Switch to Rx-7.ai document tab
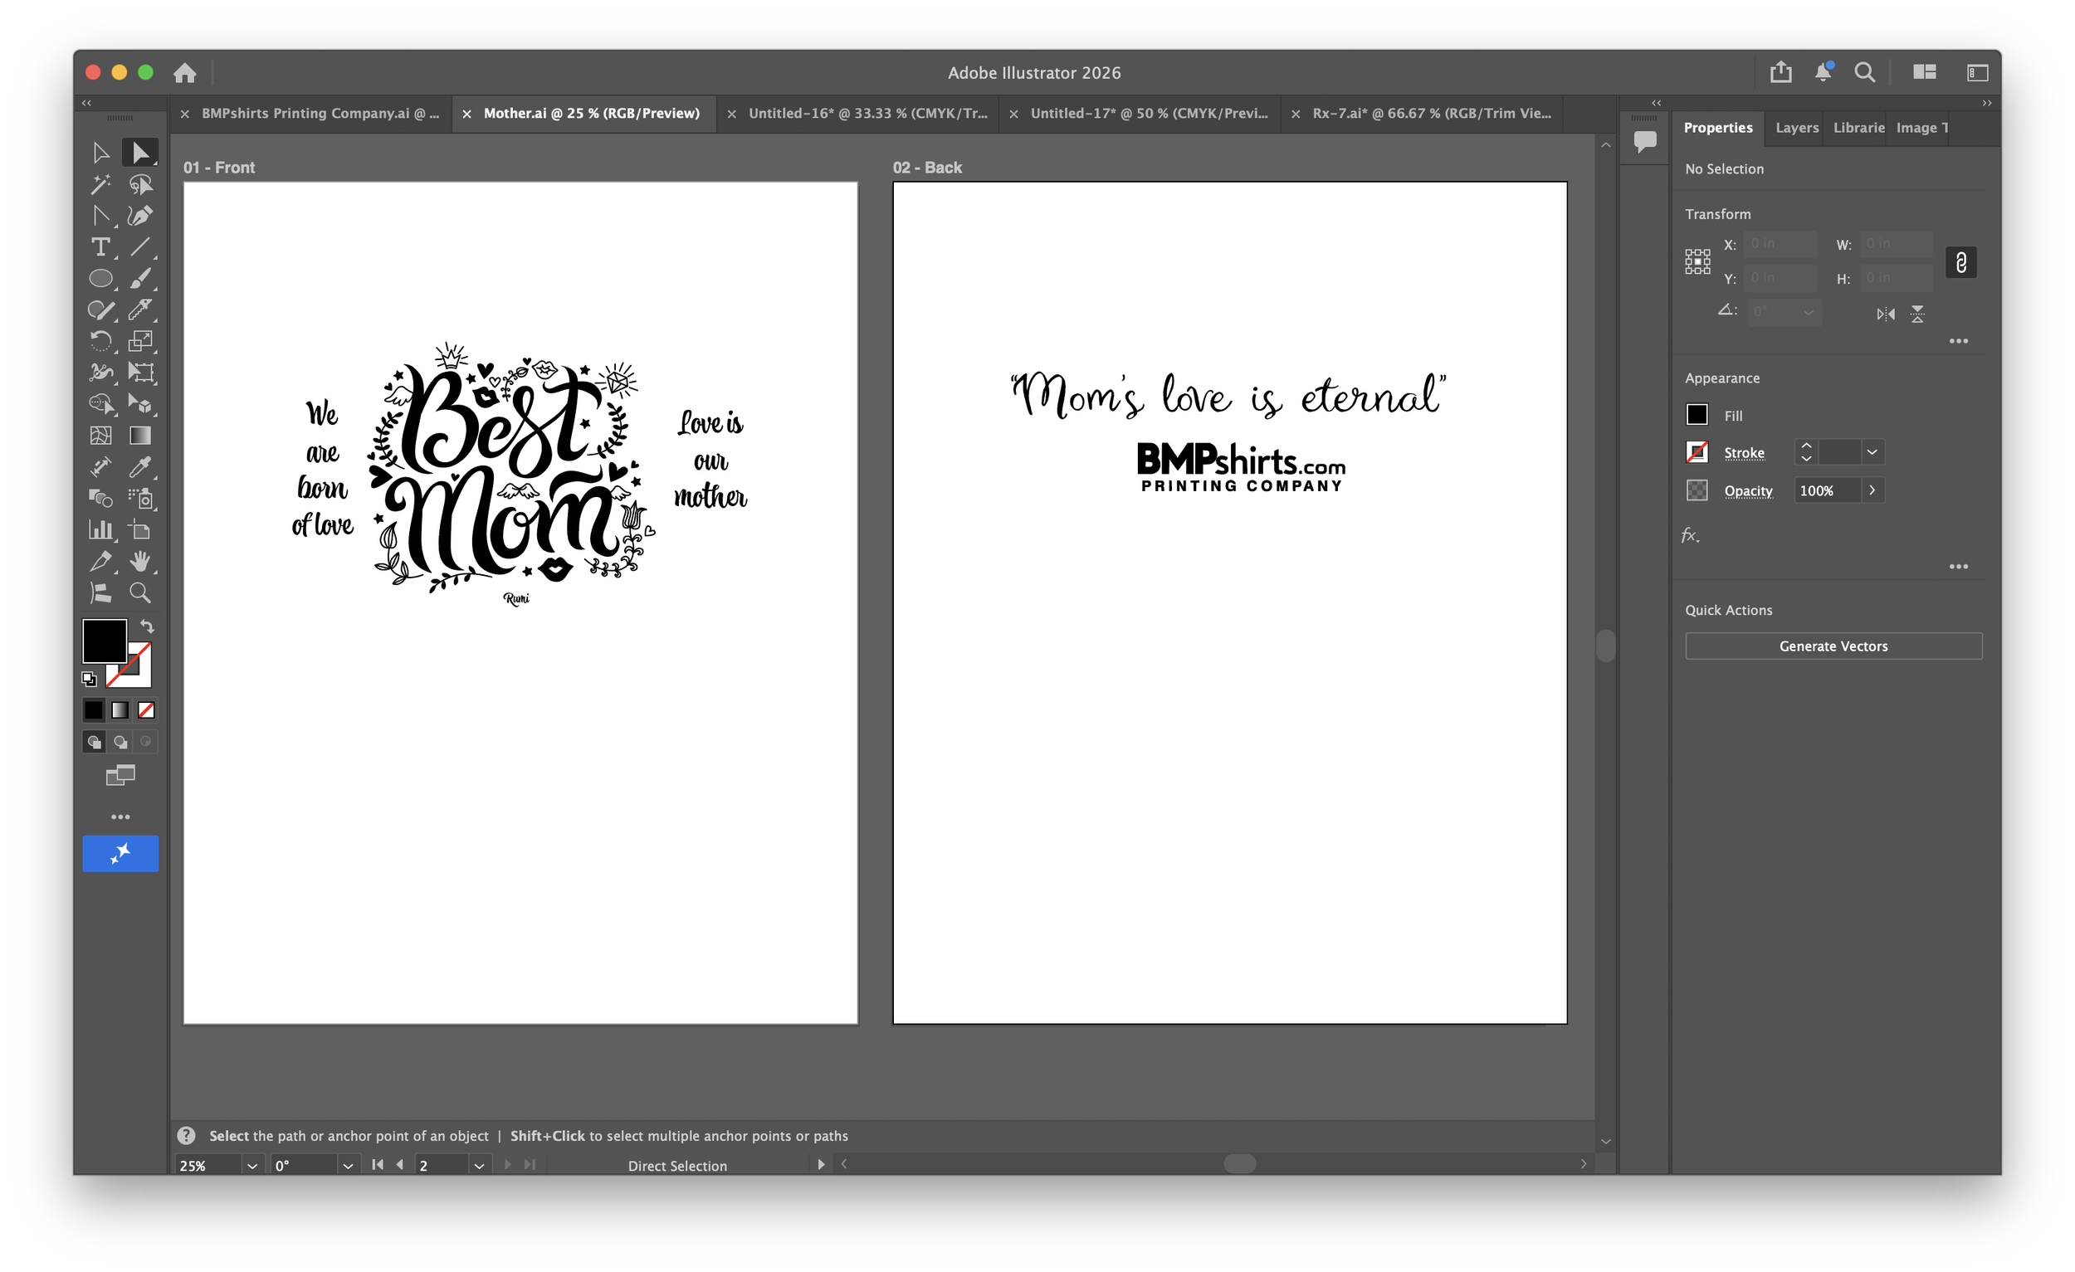 click(1431, 113)
